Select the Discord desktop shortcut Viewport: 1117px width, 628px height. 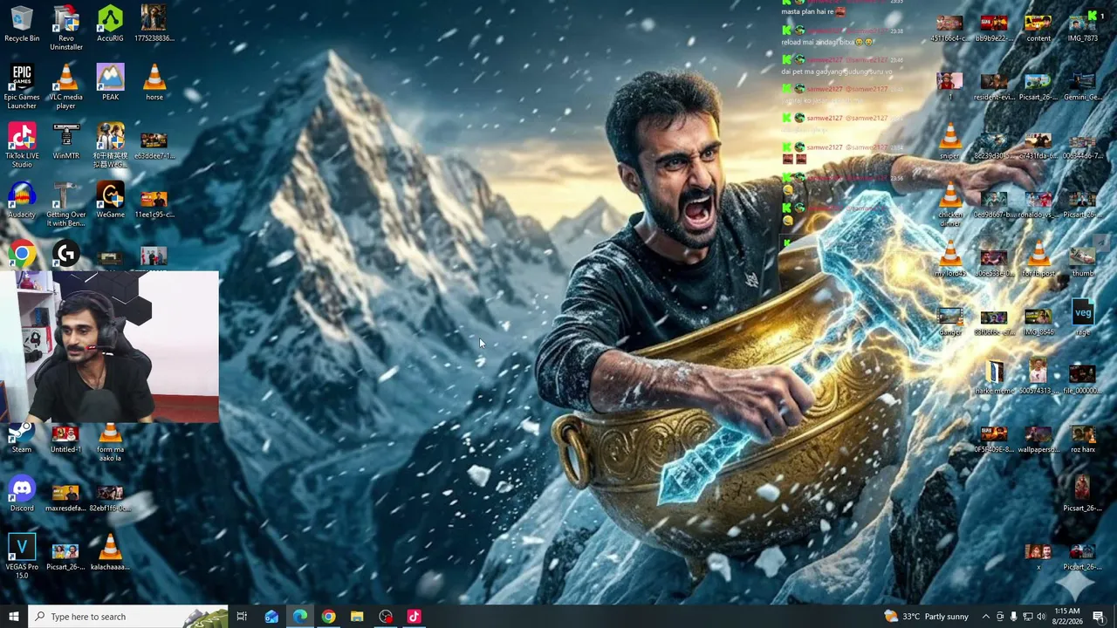click(22, 494)
